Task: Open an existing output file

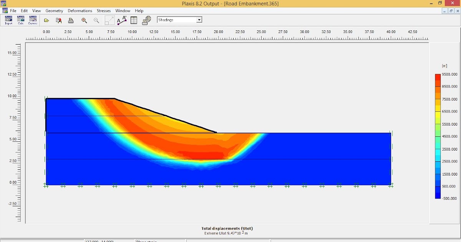Action: pos(46,20)
